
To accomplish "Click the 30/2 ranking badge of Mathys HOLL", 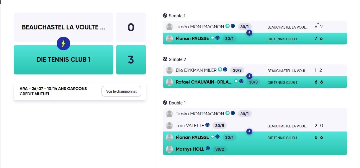I will point(220,149).
